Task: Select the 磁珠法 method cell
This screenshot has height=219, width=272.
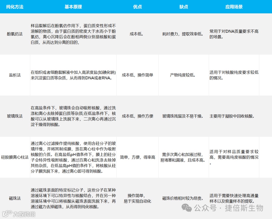Action: 15,198
